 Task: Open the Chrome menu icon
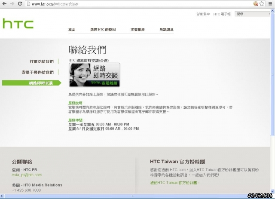270,3
